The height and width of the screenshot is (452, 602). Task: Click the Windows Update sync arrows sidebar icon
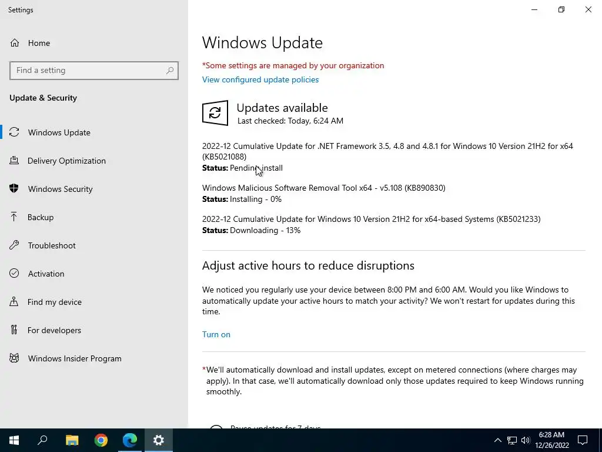tap(14, 132)
